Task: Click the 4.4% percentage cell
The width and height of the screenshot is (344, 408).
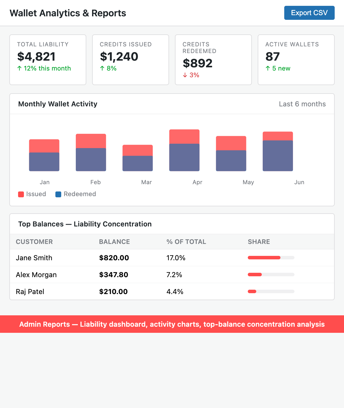Action: pos(175,292)
